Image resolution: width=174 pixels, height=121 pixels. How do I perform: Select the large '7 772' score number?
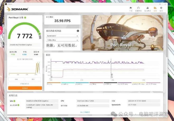click(25, 36)
